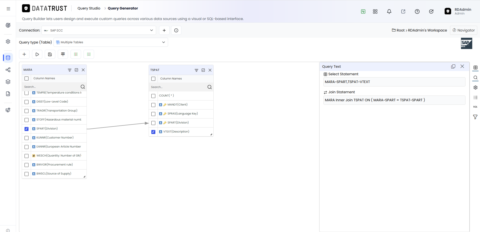Open the list icon in right sidebar
This screenshot has height=232, width=480.
pos(475,97)
